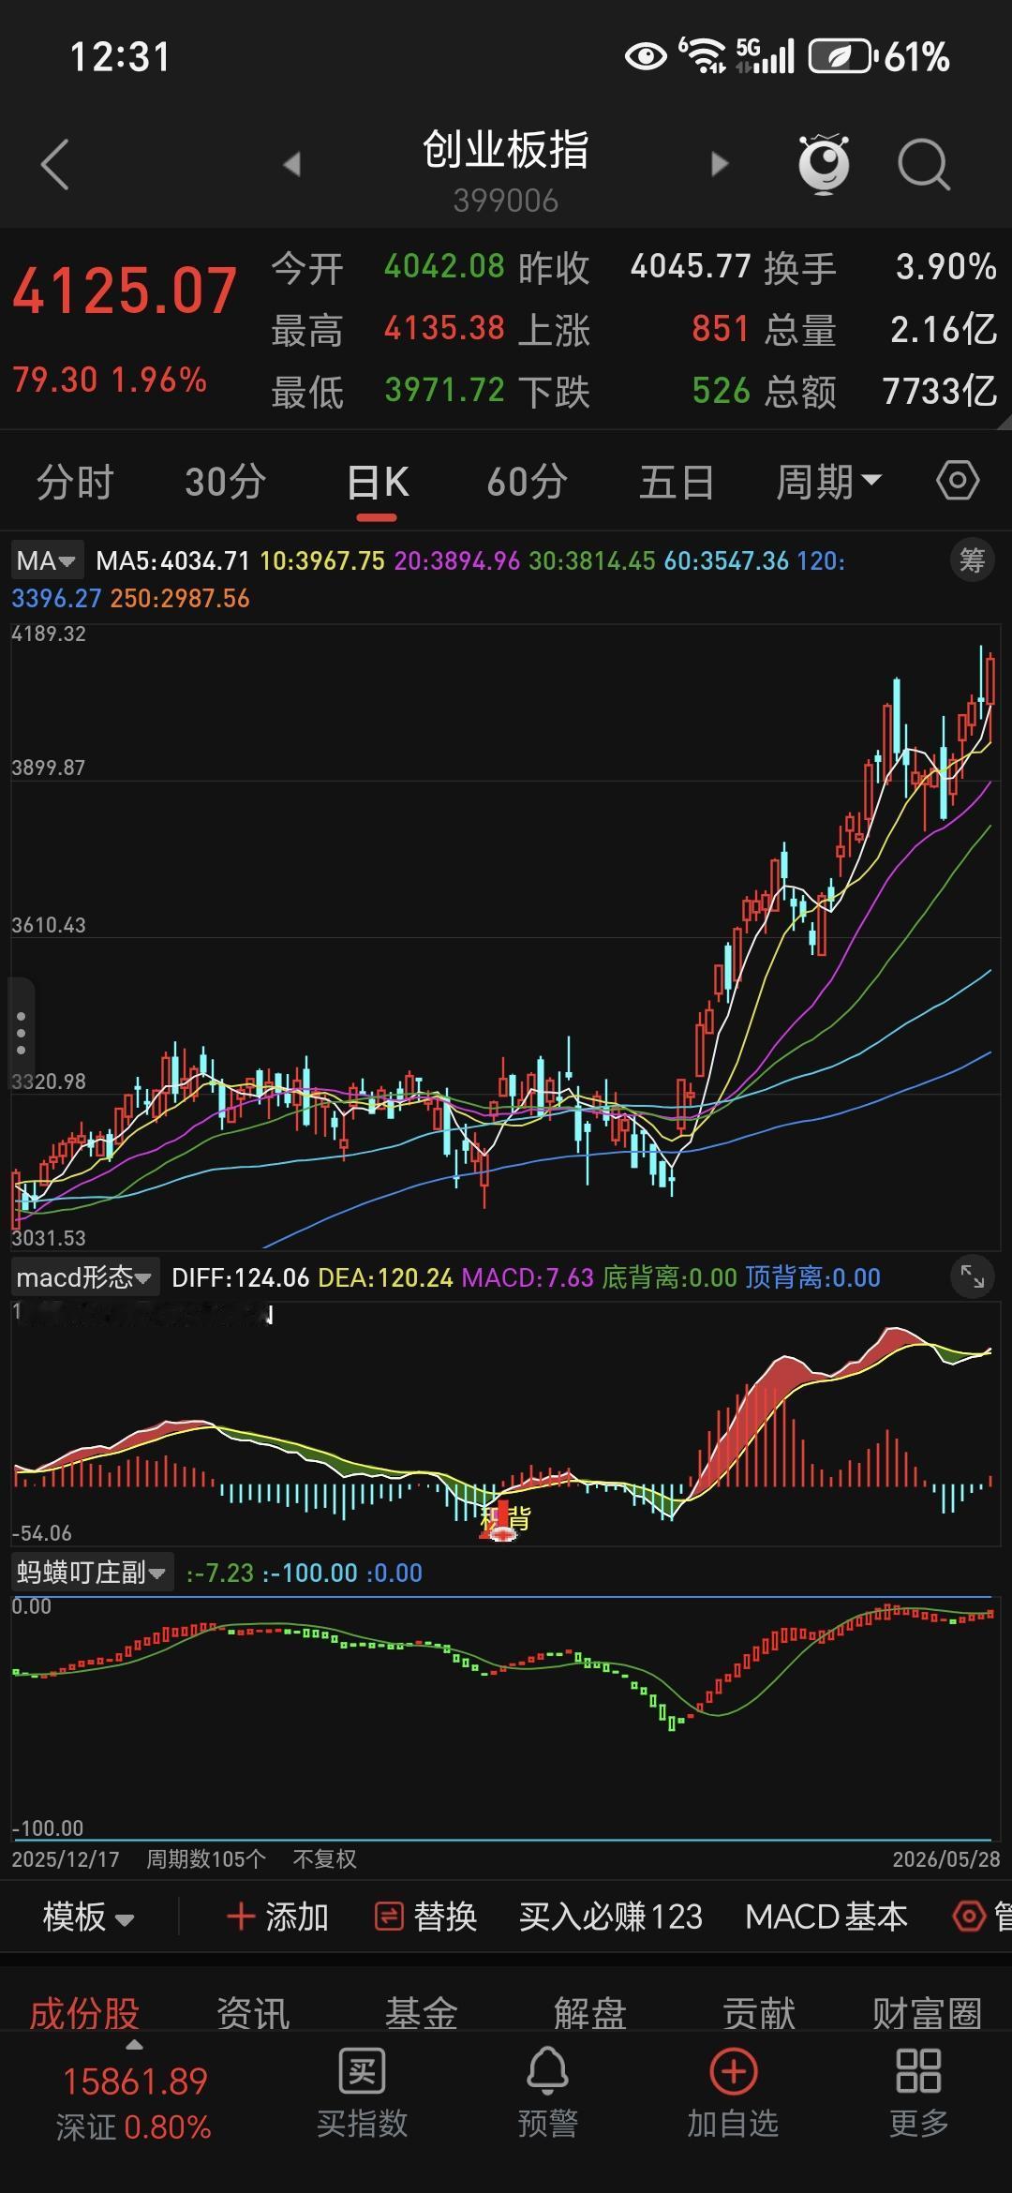This screenshot has height=2193, width=1012.
Task: Tap the 最高 4135.38 value
Action: [444, 329]
